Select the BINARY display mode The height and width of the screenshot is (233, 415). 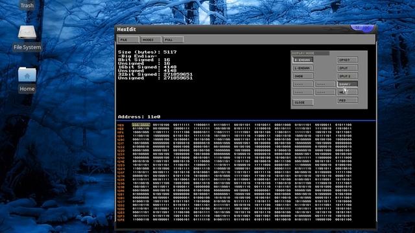coord(348,84)
